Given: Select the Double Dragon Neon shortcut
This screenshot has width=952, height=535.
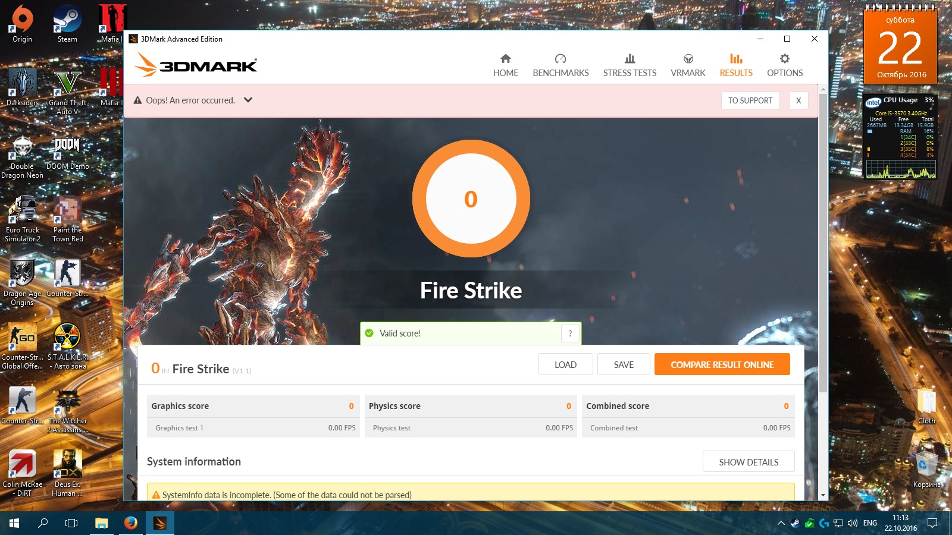Looking at the screenshot, I should point(22,156).
